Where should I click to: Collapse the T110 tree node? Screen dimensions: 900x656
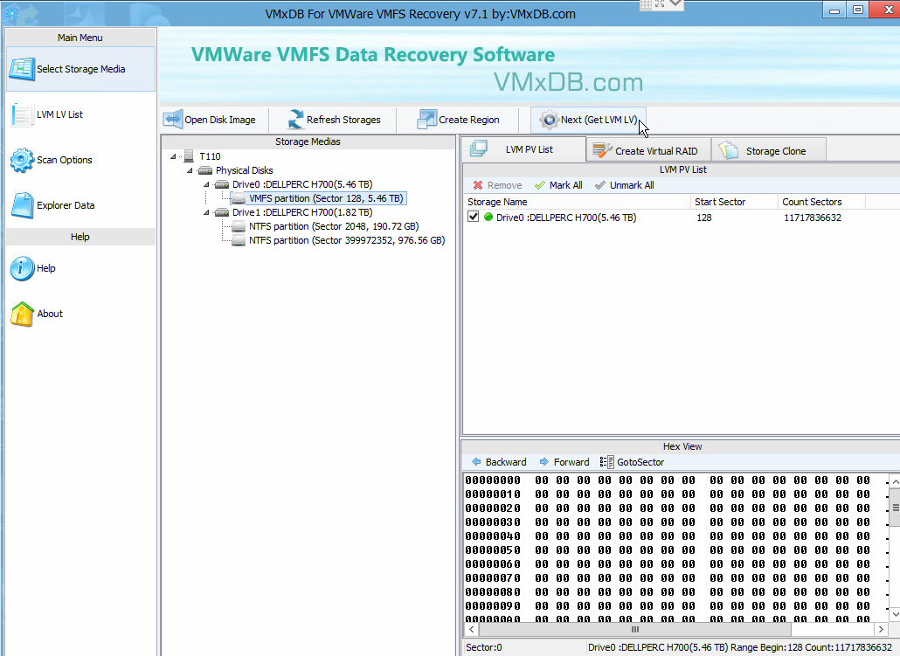(x=173, y=156)
